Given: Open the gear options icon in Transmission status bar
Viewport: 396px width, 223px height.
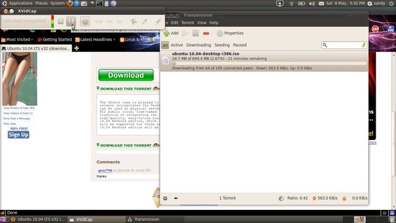Looking at the screenshot, I should click(x=165, y=198).
